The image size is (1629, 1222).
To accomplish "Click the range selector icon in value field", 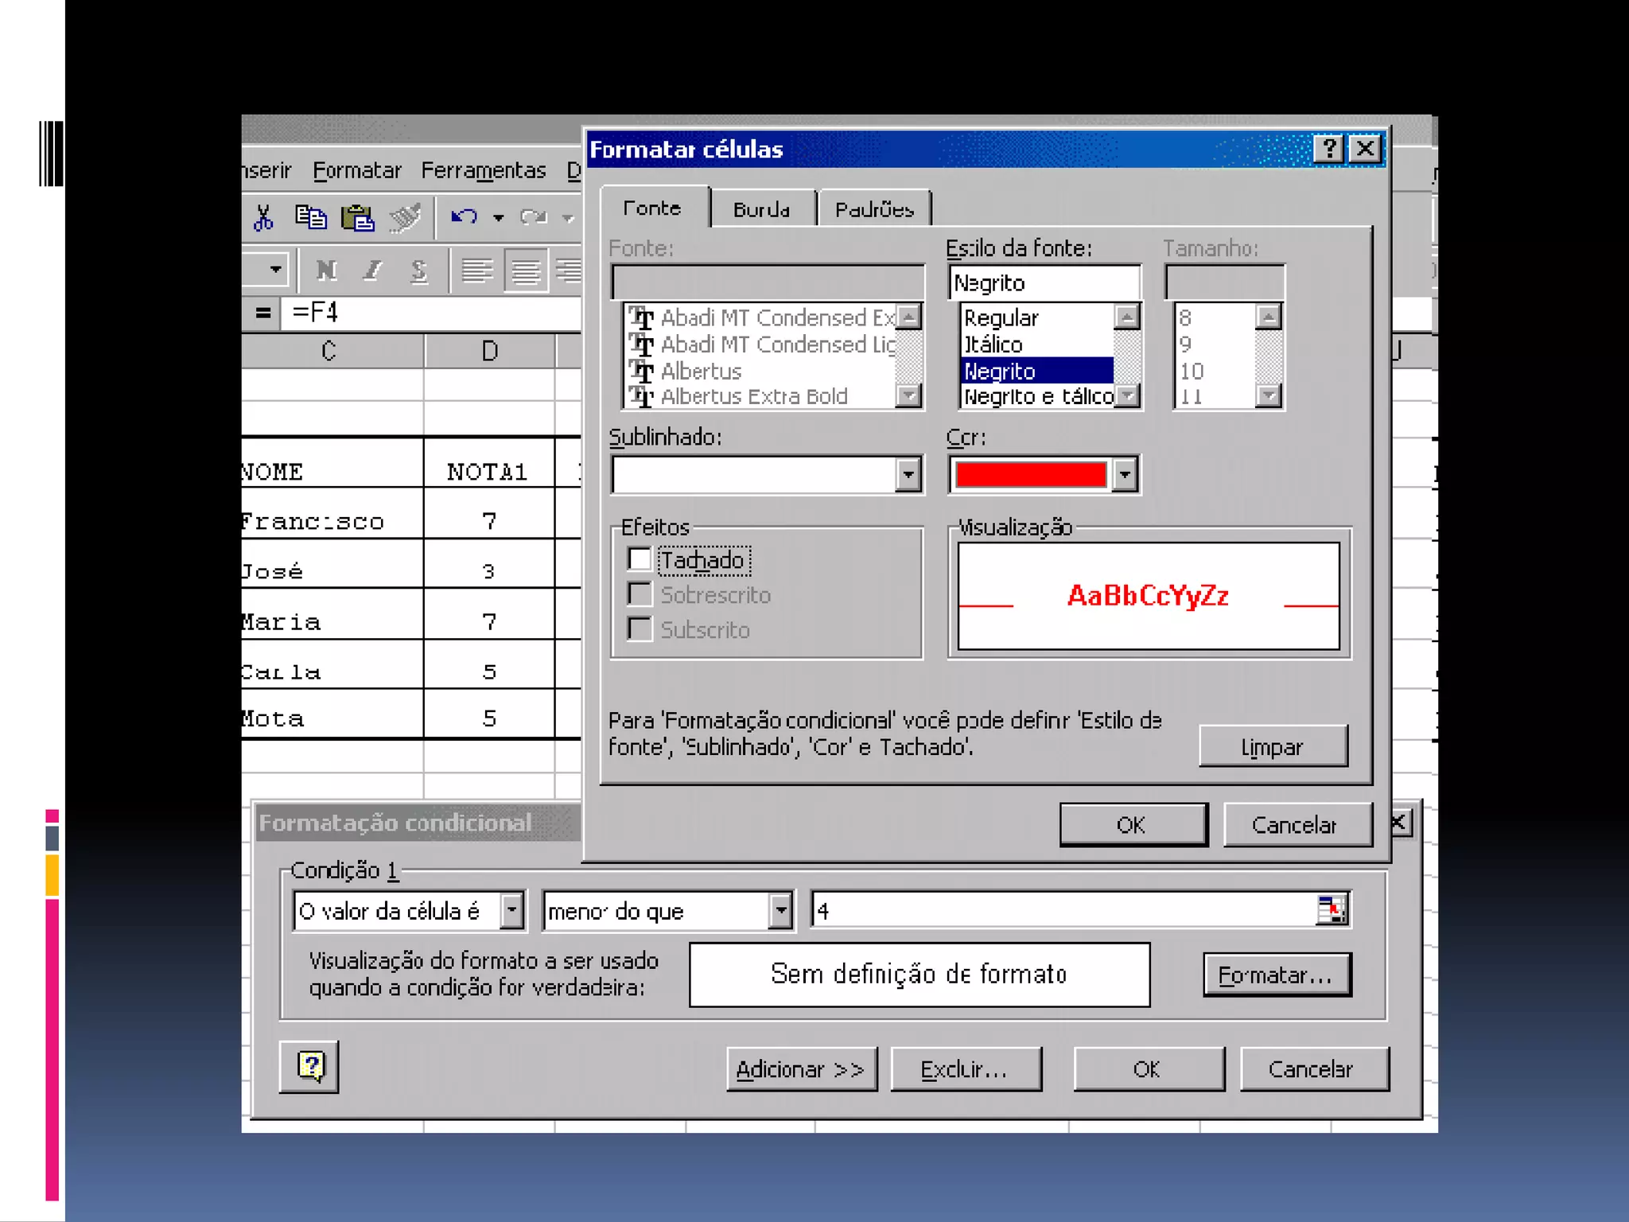I will [1332, 909].
